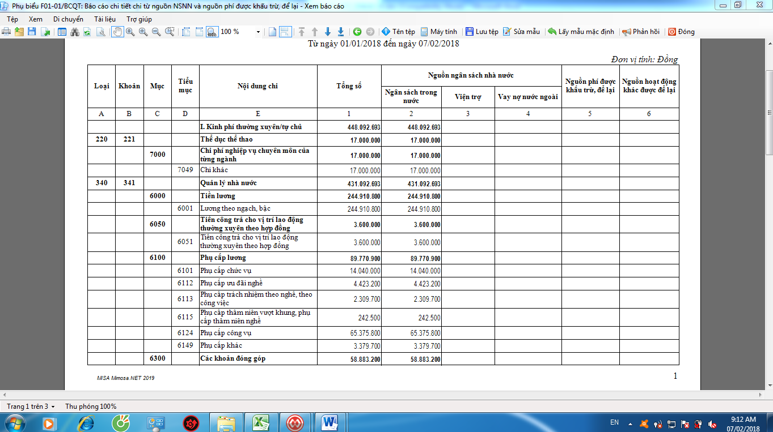
Task: Click the total value 448.092.693 in Tổng số column
Action: [364, 127]
